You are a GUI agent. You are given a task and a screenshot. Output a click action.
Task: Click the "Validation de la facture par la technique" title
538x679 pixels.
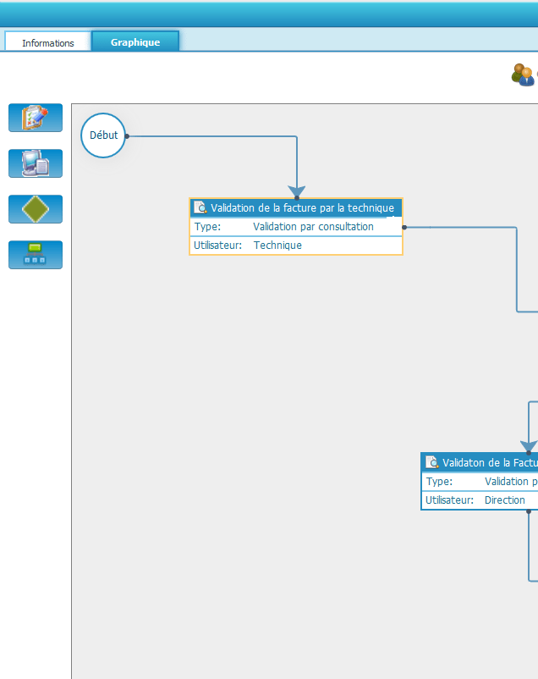tap(302, 208)
